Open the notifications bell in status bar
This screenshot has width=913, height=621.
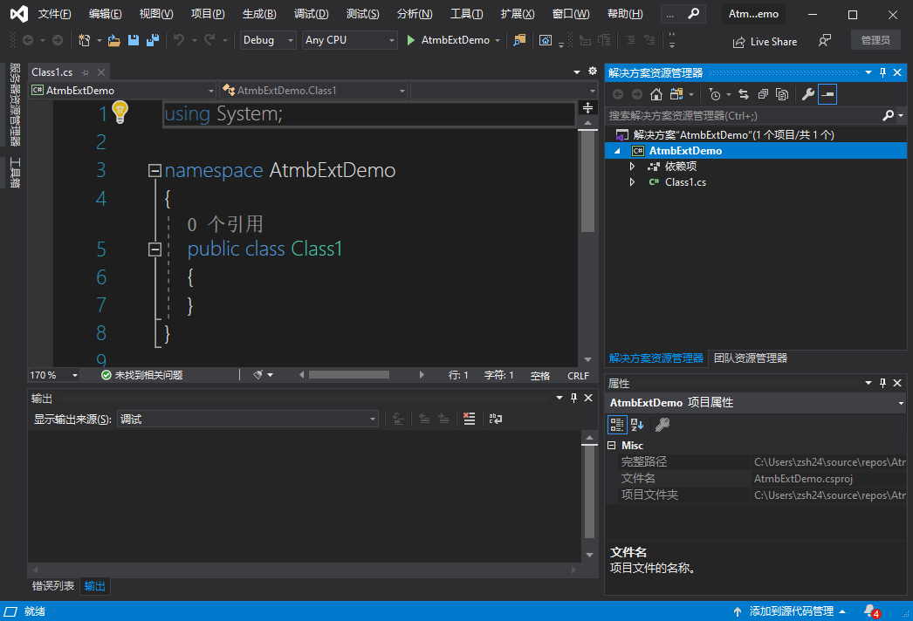coord(870,611)
